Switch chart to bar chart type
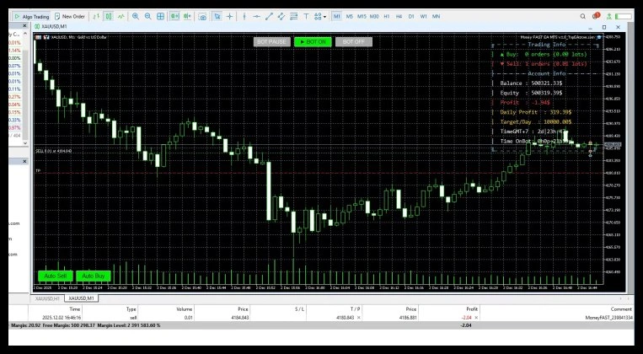Viewport: 643px width, 354px height. [x=96, y=16]
